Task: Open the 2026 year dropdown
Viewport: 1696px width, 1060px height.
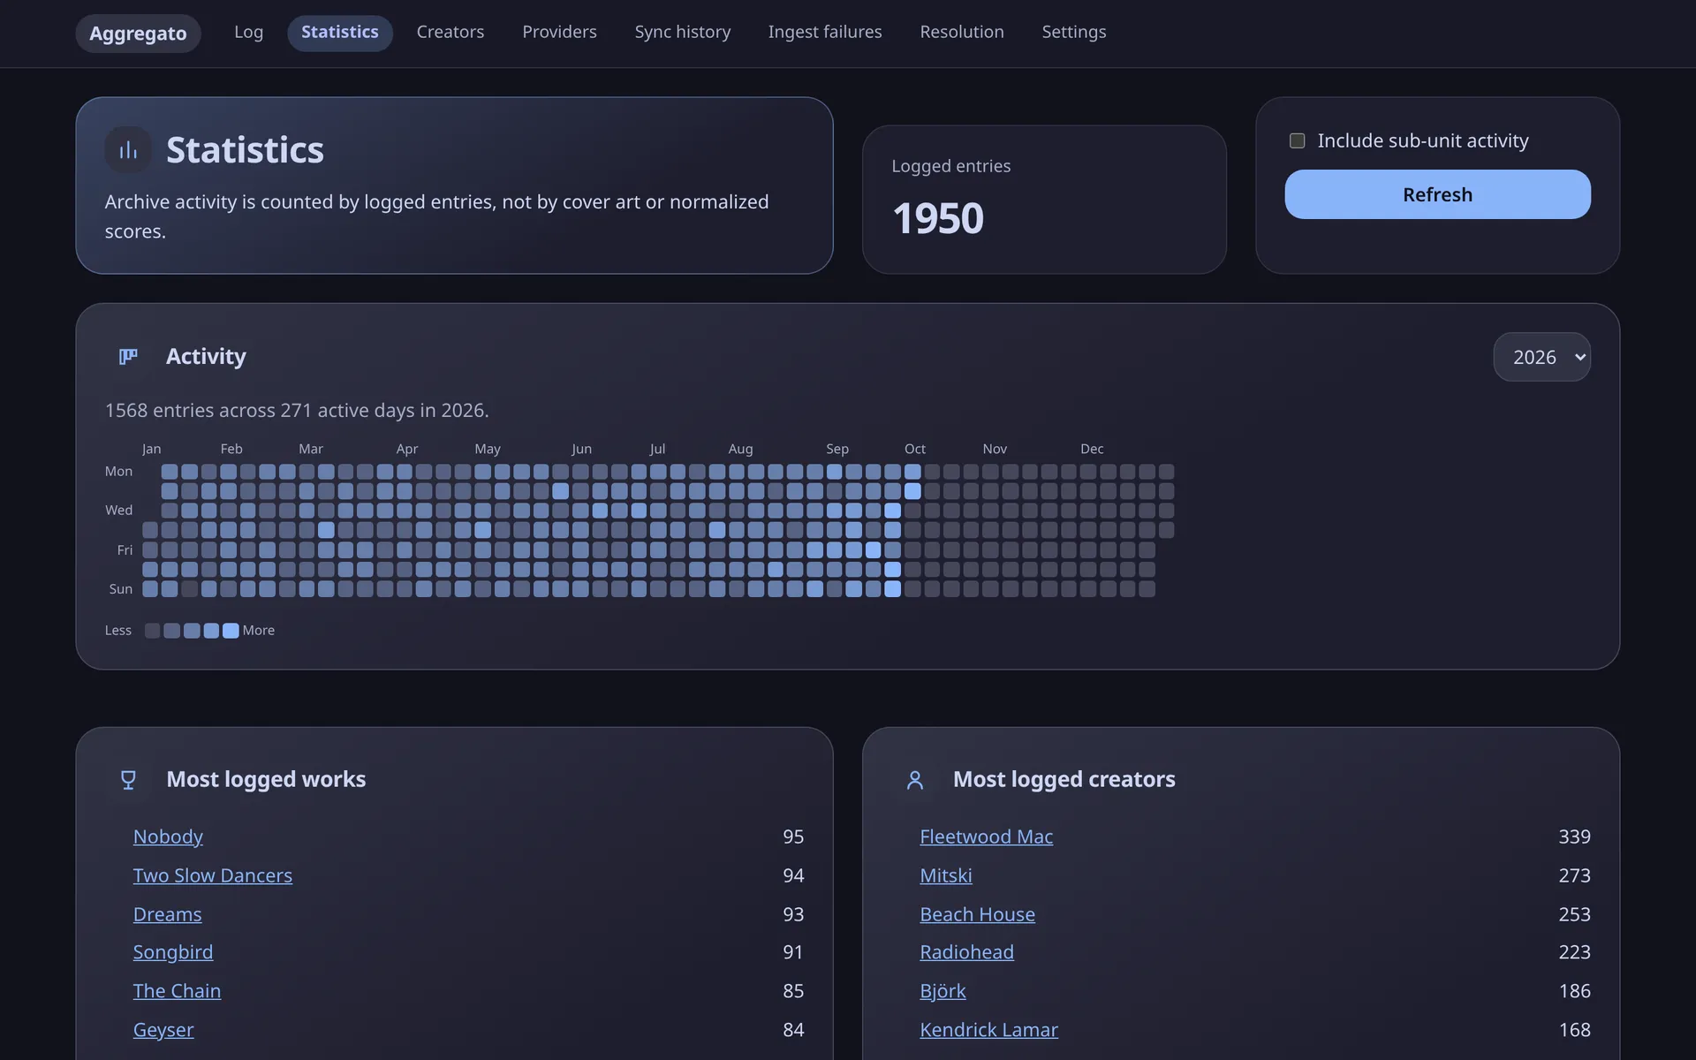Action: click(1541, 357)
